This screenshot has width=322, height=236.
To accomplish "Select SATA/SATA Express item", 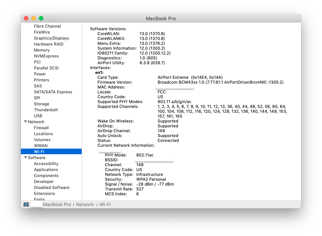I will coord(53,92).
